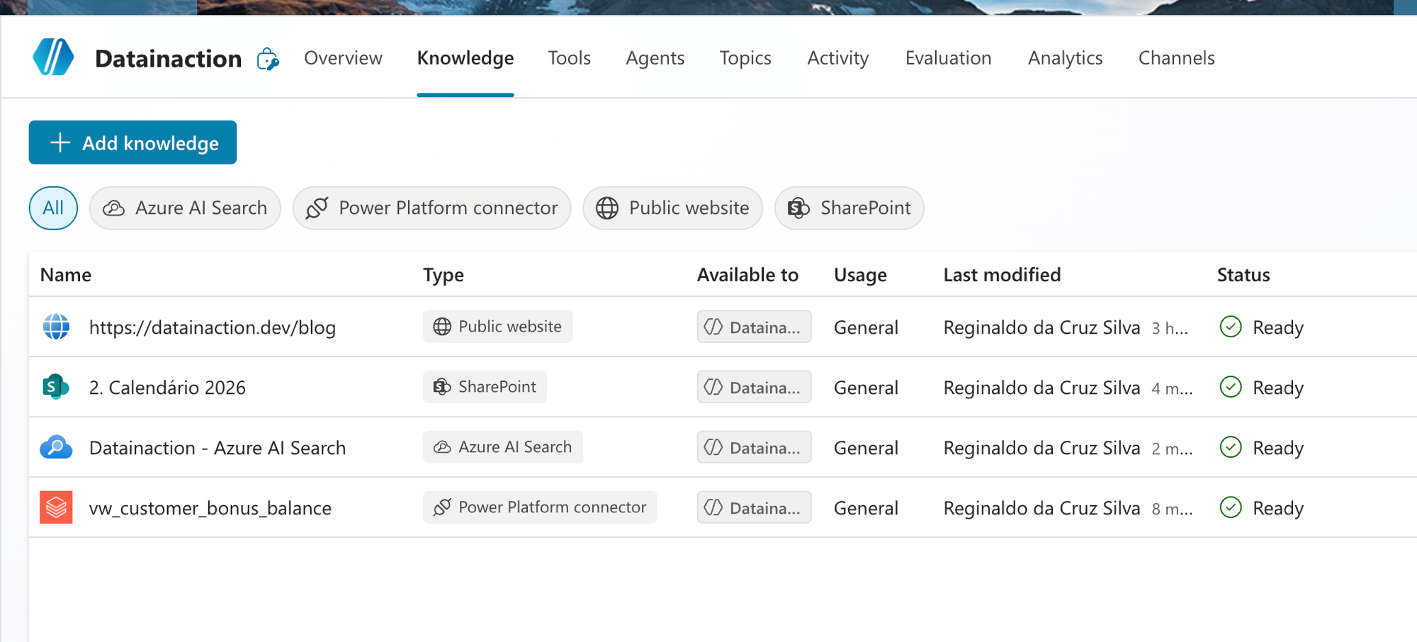Image resolution: width=1417 pixels, height=642 pixels.
Task: Sort by the Usage column header
Action: click(x=860, y=275)
